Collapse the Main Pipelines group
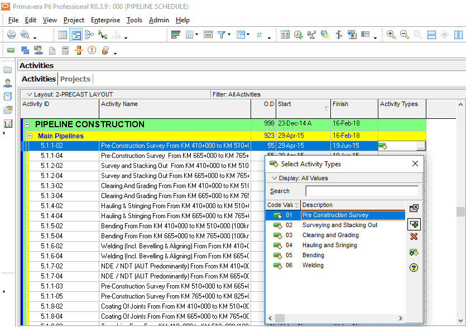The width and height of the screenshot is (466, 327). [x=30, y=136]
